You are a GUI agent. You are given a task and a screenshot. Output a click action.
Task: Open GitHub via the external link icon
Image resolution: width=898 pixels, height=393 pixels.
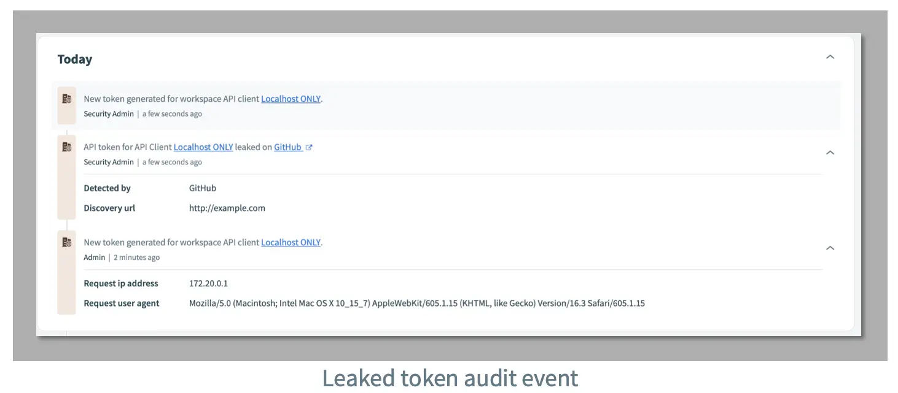click(308, 147)
